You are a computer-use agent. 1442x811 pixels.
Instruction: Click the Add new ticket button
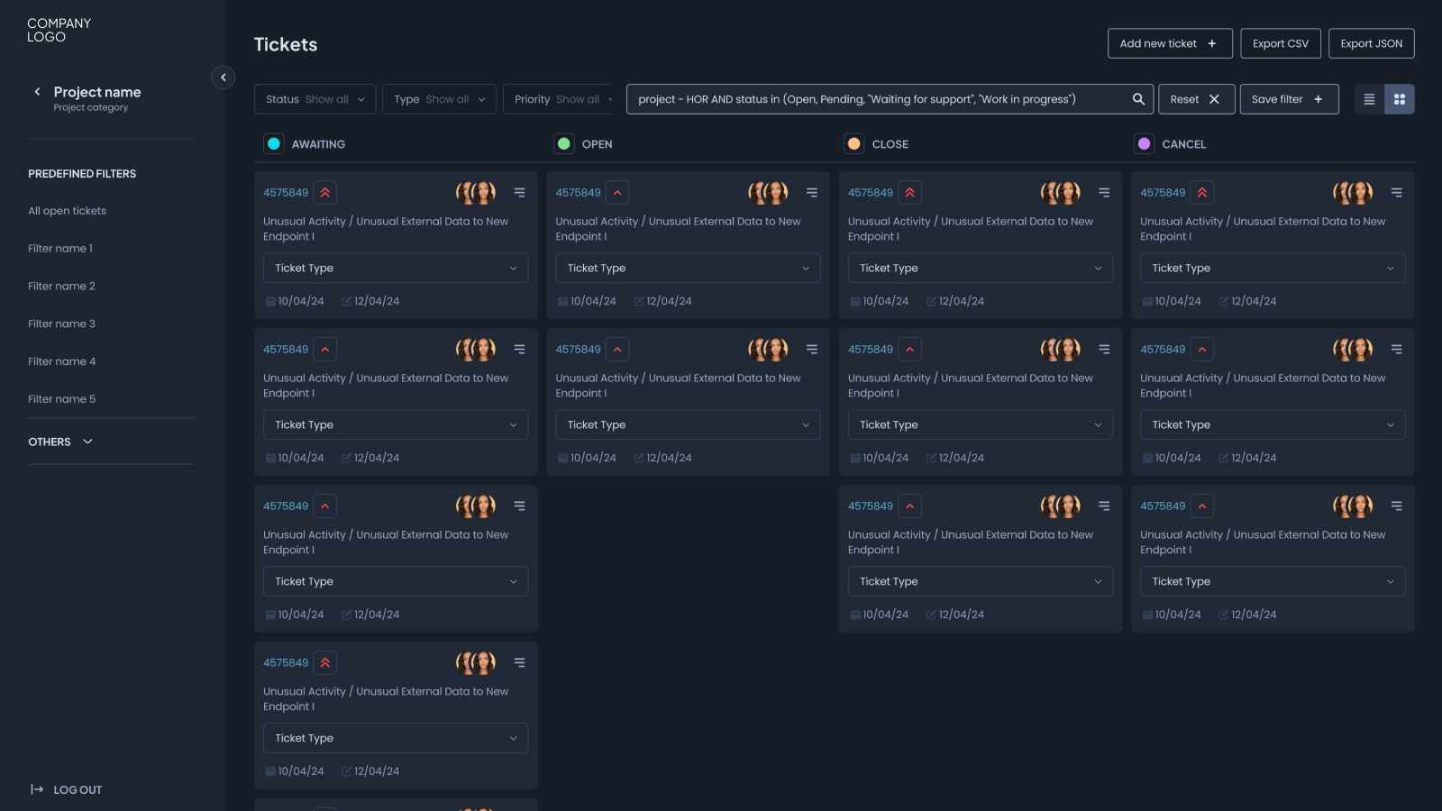click(1169, 43)
